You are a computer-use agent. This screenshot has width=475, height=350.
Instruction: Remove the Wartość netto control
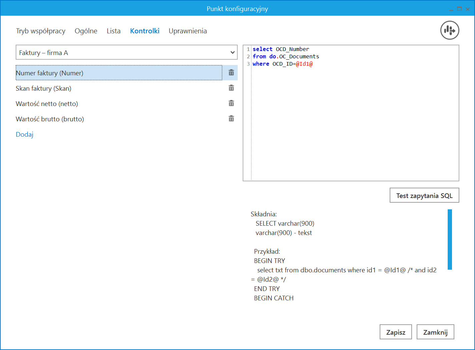pos(231,103)
